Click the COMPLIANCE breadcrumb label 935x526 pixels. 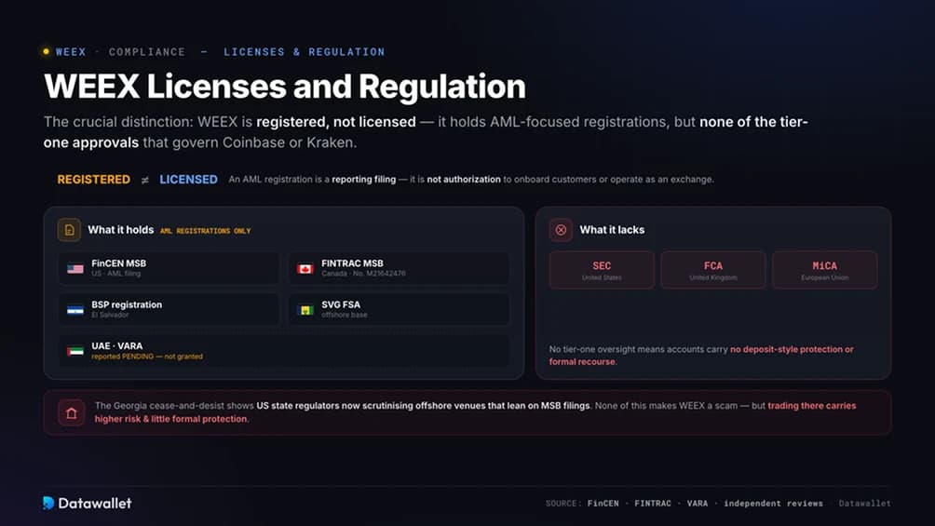coord(147,52)
